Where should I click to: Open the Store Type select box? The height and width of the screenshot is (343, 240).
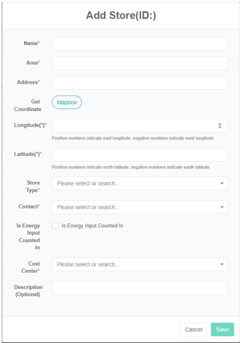136,183
